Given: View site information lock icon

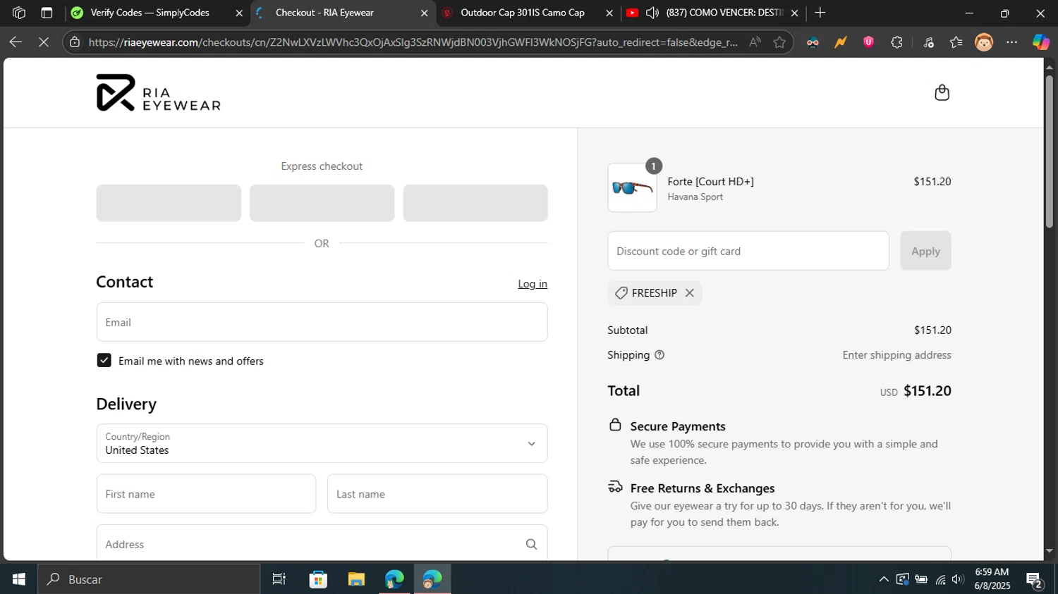Looking at the screenshot, I should point(75,42).
